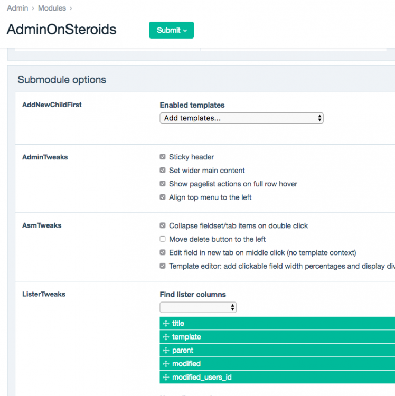Select the modified_users_id column item
395x396 pixels.
pyautogui.click(x=202, y=378)
